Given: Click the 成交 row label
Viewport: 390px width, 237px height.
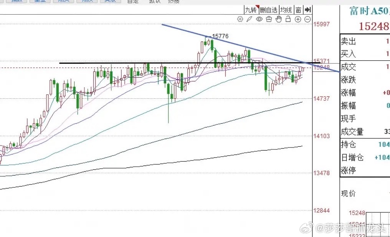Looking at the screenshot, I should tap(348, 67).
